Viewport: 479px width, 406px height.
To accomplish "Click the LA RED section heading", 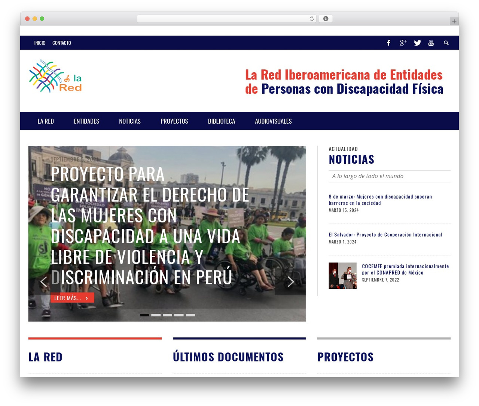I will 45,357.
